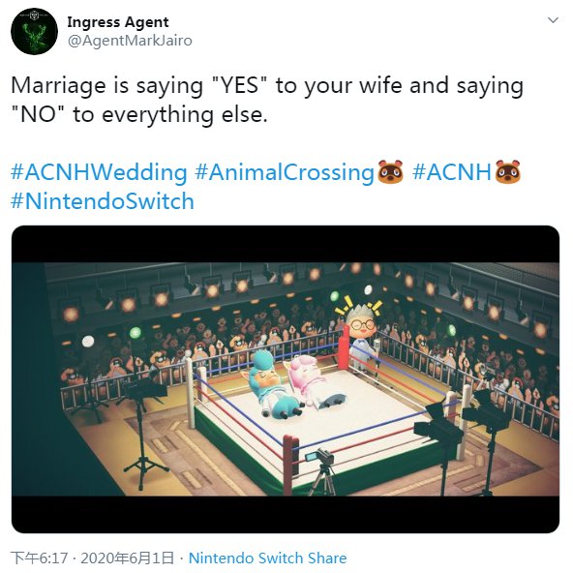Open the #NintendoSwitch hashtag
Image resolution: width=573 pixels, height=573 pixels.
coord(103,201)
